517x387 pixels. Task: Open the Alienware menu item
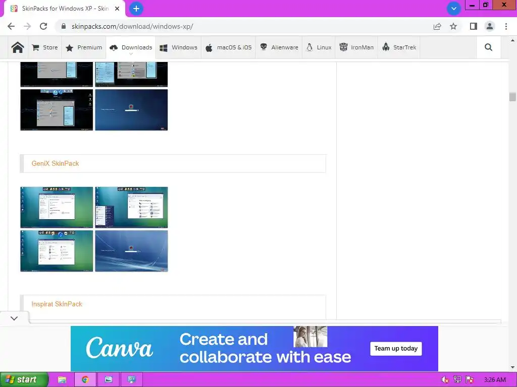(x=279, y=47)
